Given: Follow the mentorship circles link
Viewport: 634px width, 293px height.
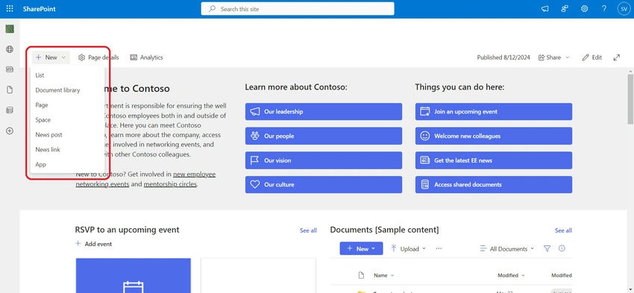Looking at the screenshot, I should 170,184.
